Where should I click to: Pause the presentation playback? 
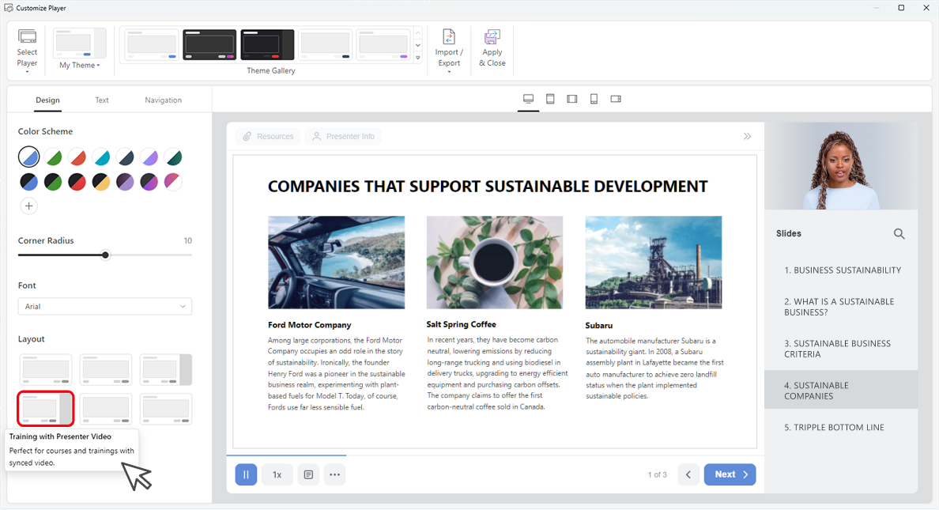pos(246,474)
